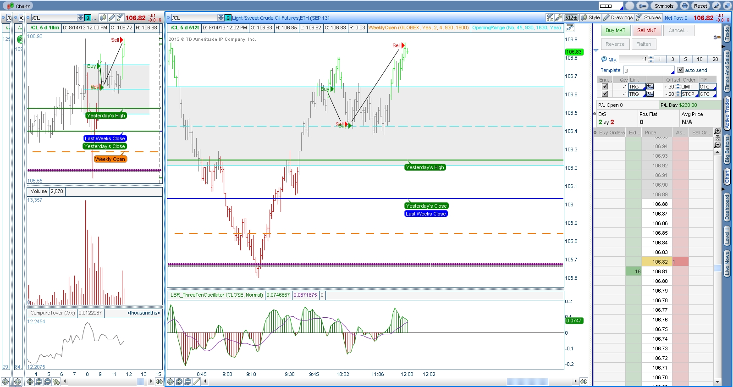This screenshot has width=733, height=387.
Task: Click link color 9 icon beside Light Sweet Crude
Action: click(x=228, y=18)
